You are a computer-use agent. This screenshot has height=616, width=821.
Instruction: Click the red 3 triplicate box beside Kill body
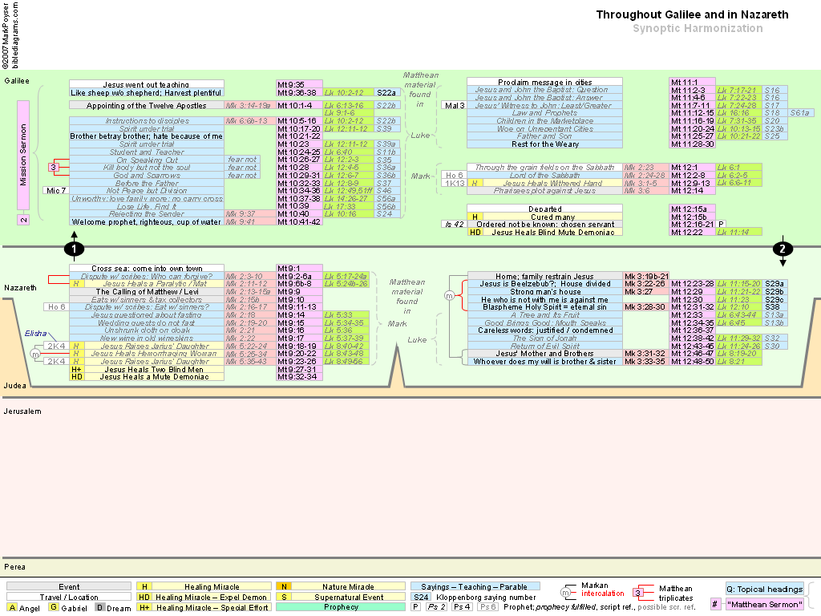[x=53, y=167]
